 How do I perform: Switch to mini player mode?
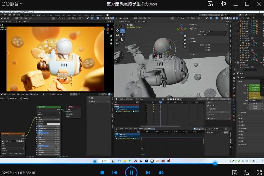point(210,4)
